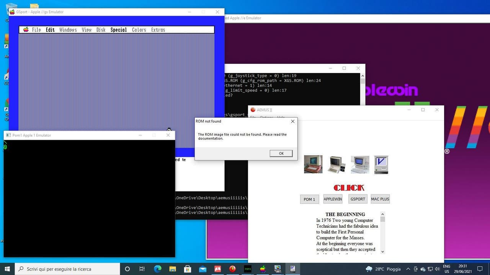Open the notification center icon
The image size is (490, 275).
click(x=480, y=269)
